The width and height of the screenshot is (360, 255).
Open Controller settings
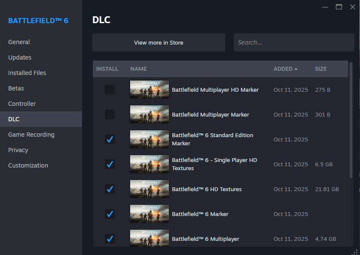click(21, 103)
